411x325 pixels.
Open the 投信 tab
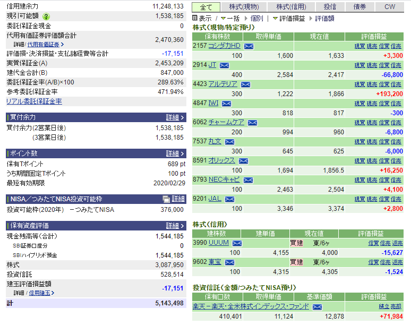tap(330, 7)
